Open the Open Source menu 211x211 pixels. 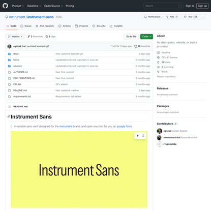coord(53,6)
